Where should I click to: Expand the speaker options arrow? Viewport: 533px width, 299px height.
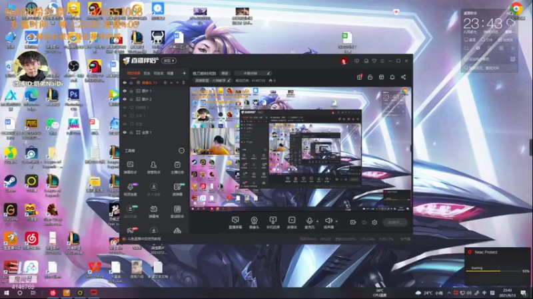click(336, 221)
